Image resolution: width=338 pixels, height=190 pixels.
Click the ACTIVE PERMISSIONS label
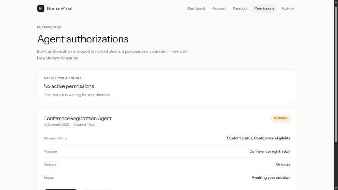coord(62,78)
